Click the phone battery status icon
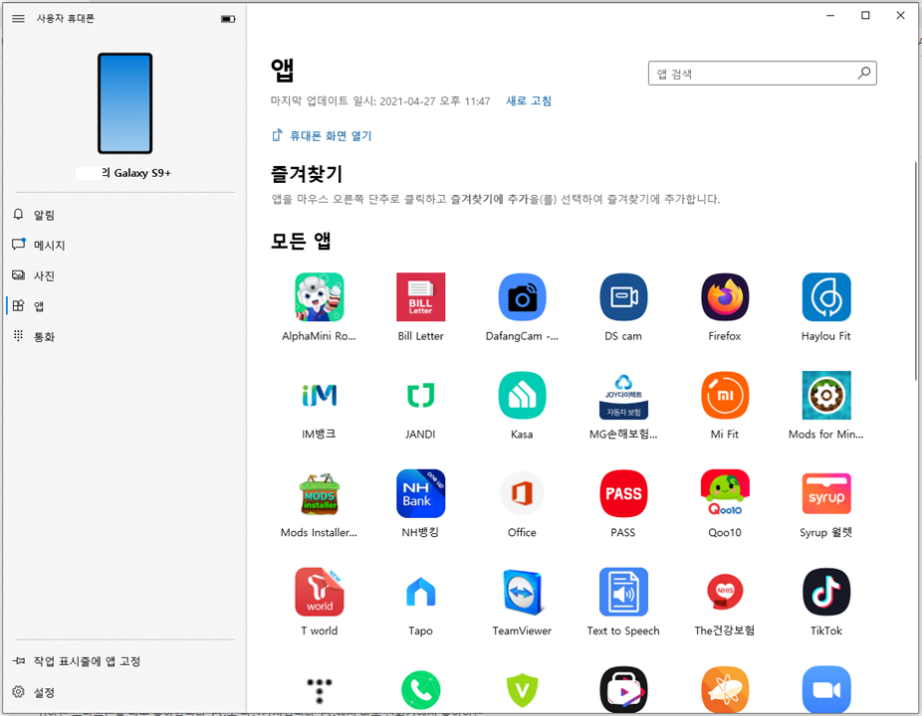 coord(228,19)
